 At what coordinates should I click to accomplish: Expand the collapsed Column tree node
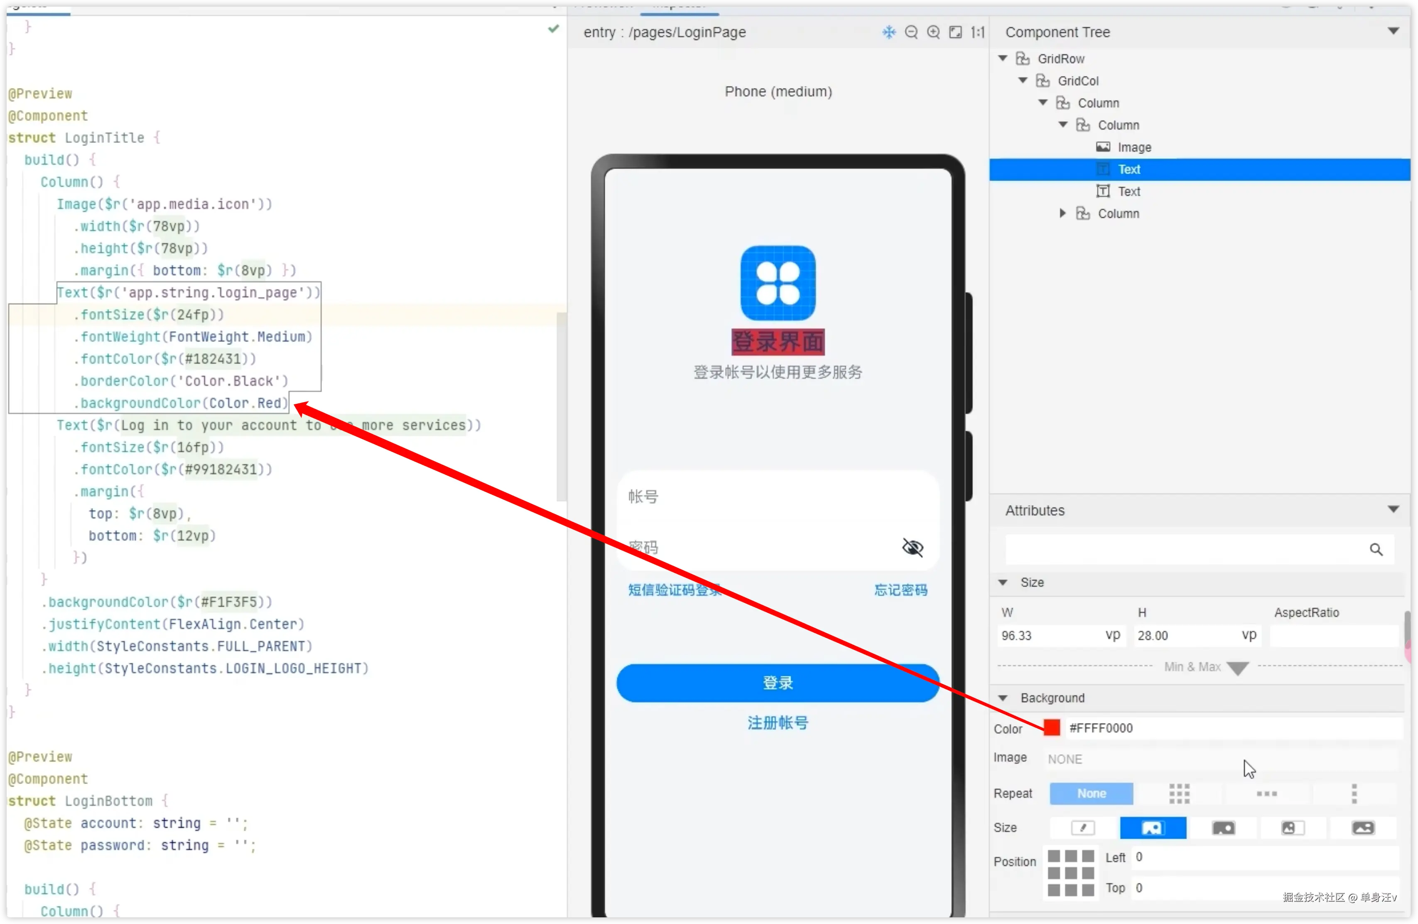point(1062,214)
